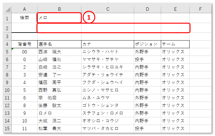Select the cell with 00 and the green error indicator
This screenshot has width=215, height=136.
[x=25, y=52]
